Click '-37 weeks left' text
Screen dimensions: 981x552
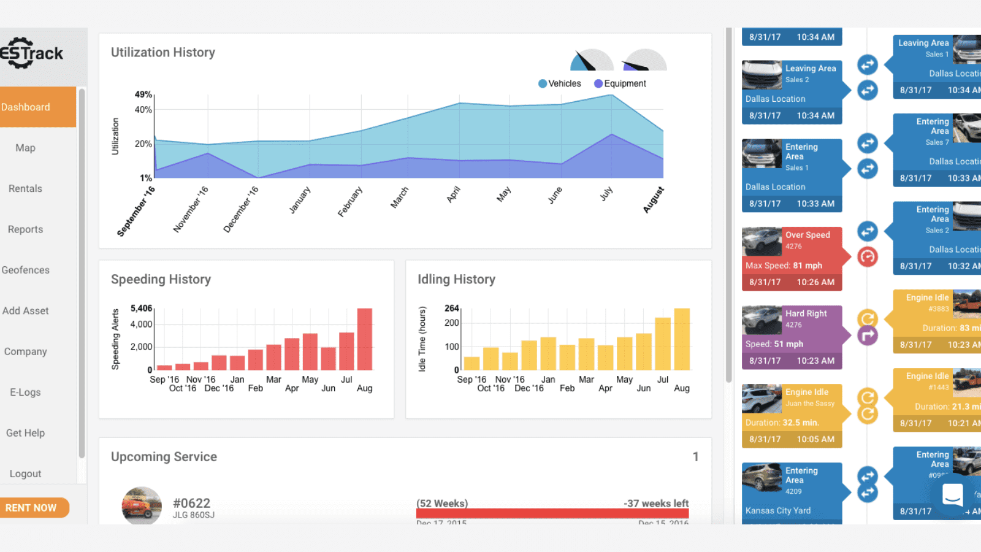point(656,504)
